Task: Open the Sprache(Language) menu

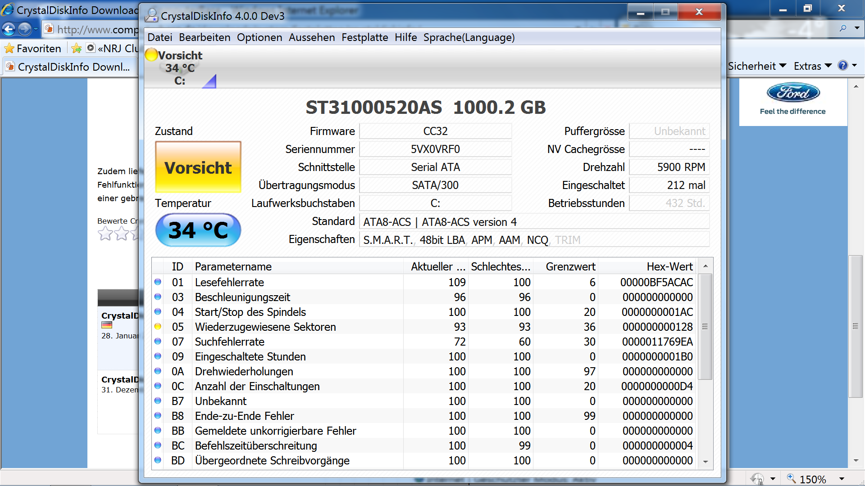Action: [469, 37]
